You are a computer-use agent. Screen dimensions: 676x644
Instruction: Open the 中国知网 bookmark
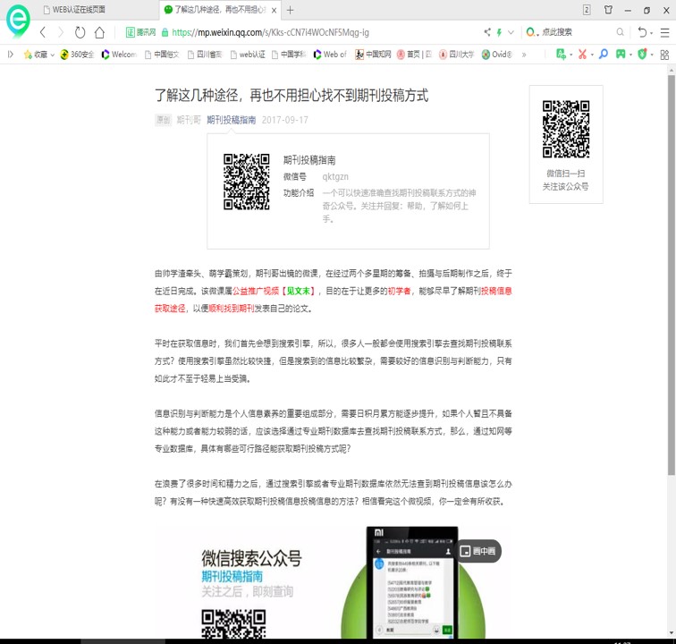click(373, 55)
